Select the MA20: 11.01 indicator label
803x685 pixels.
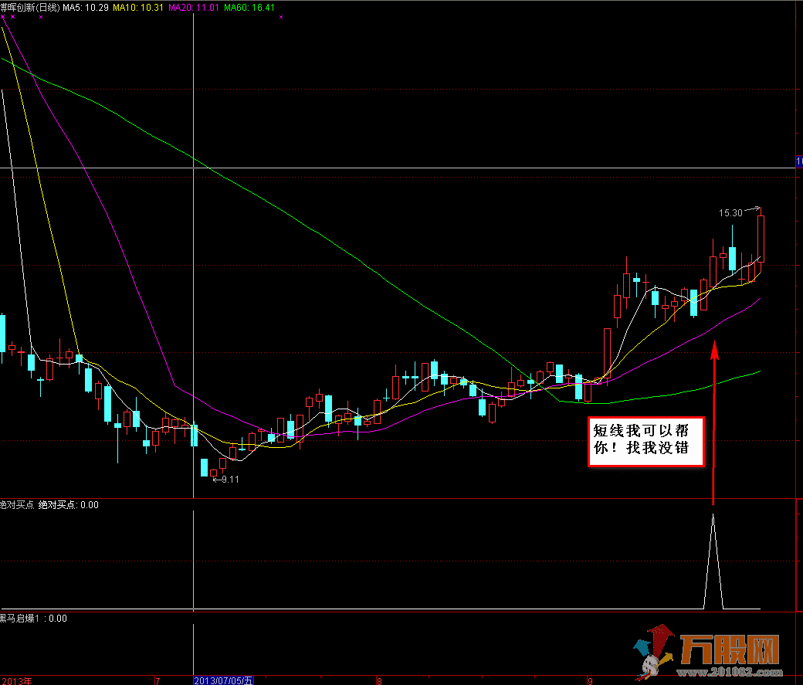194,8
